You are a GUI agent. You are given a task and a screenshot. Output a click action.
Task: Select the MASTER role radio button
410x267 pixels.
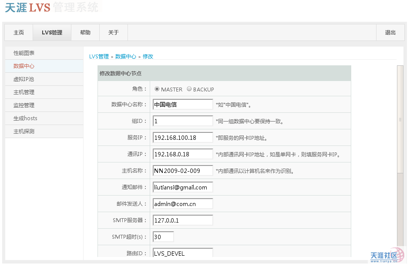pos(157,89)
